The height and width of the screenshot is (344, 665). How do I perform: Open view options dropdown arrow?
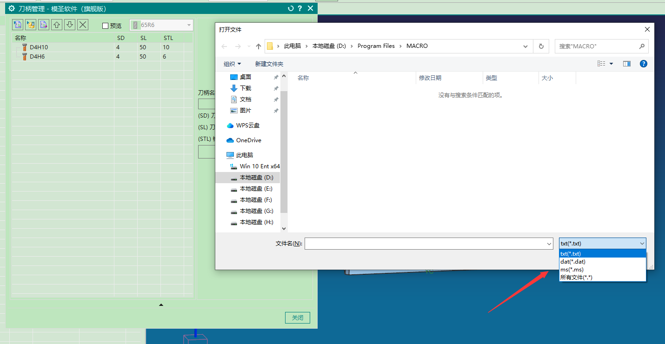611,64
